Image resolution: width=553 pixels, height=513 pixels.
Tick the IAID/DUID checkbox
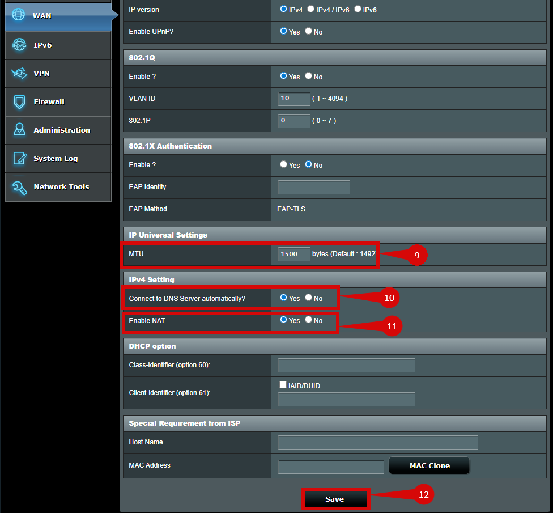tap(283, 385)
